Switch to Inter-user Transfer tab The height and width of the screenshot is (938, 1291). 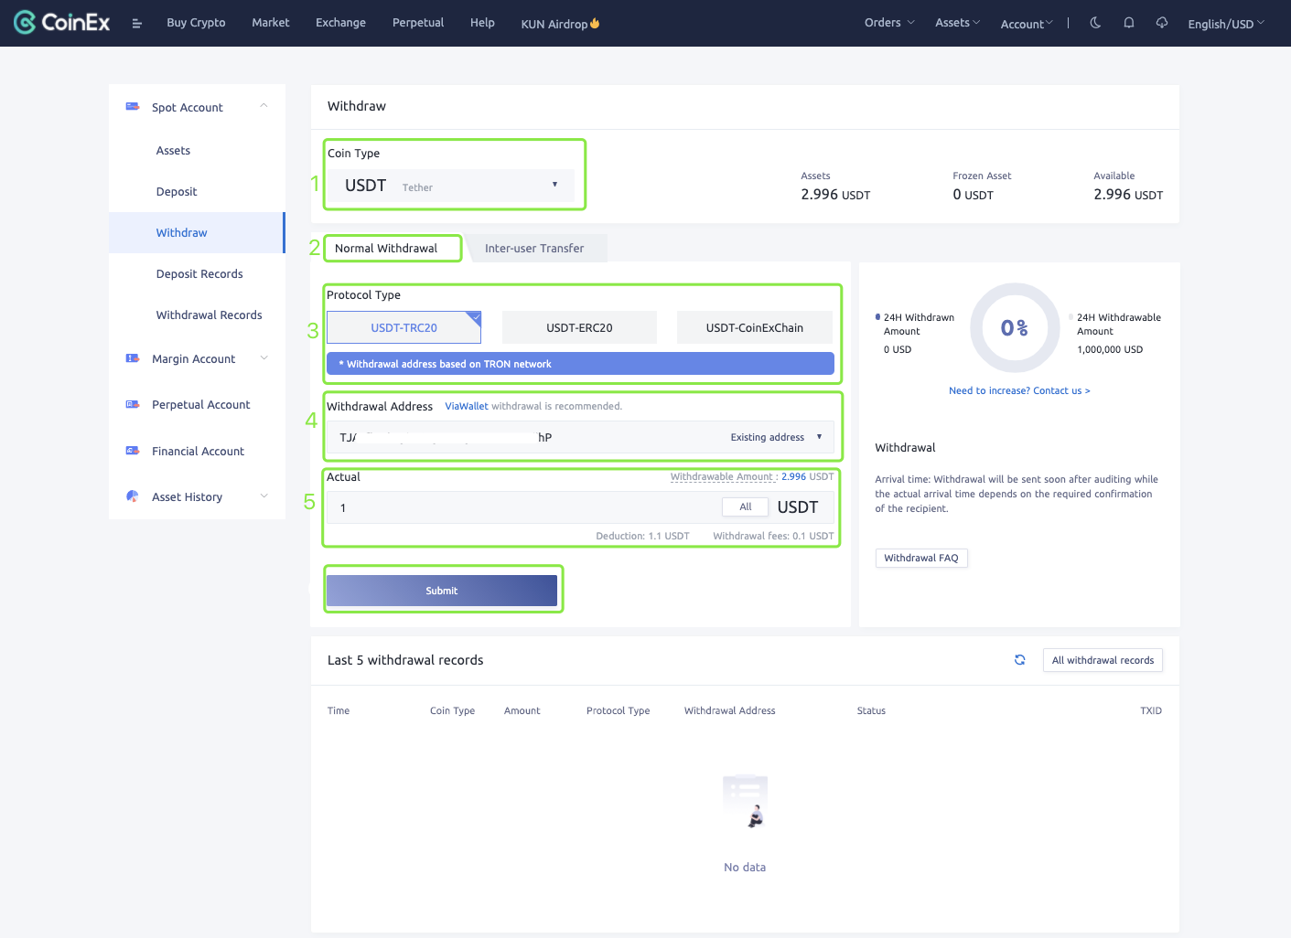click(534, 249)
